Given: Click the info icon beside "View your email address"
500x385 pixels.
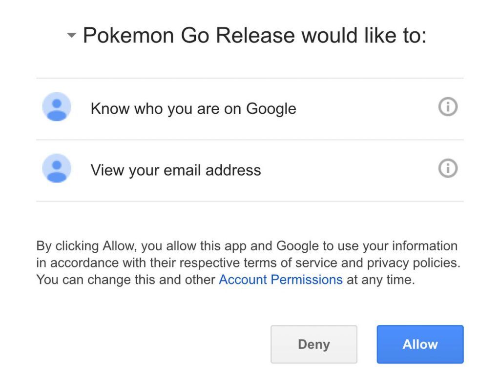Looking at the screenshot, I should pos(447,168).
